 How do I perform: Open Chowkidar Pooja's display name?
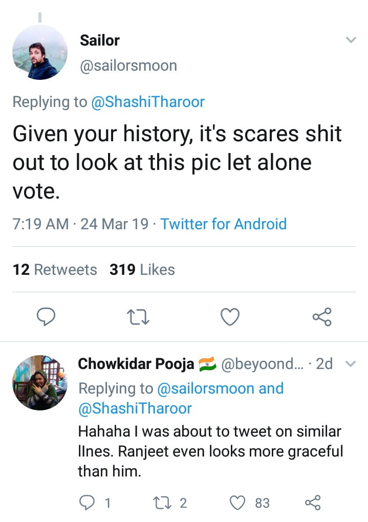click(x=136, y=364)
